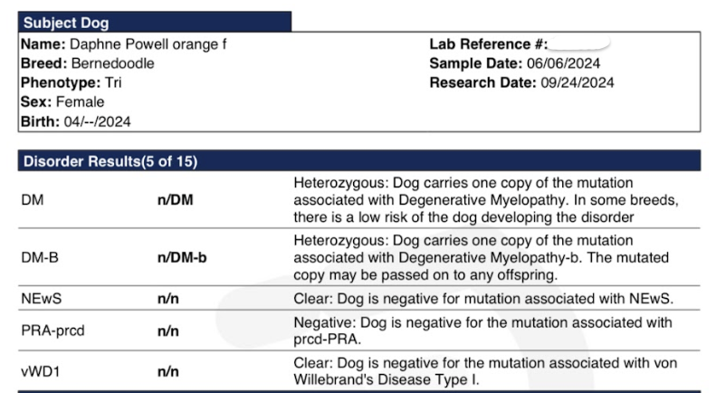
Task: Select the Disorder Results(5 of 15) header
Action: pos(359,160)
